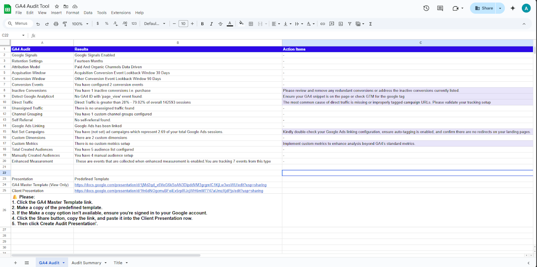Click the formula bar input
The image size is (537, 267).
[285, 36]
